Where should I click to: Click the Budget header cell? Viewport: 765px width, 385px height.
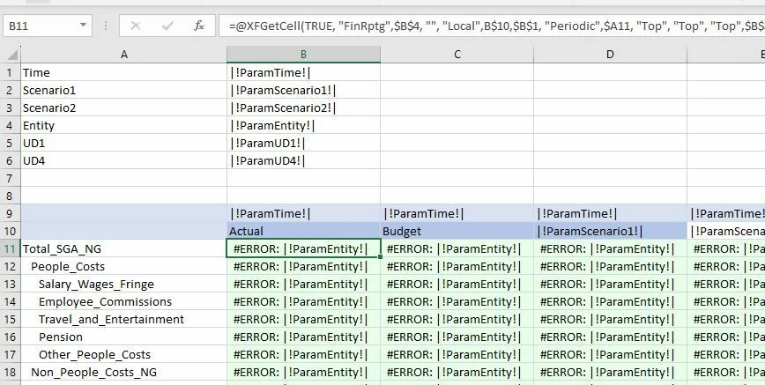[457, 231]
